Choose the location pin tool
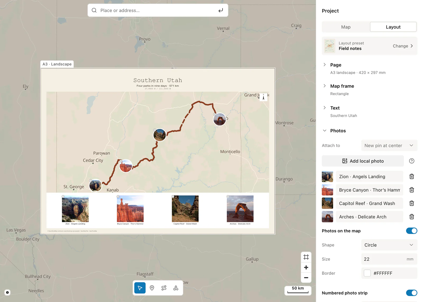The image size is (423, 302). (152, 288)
